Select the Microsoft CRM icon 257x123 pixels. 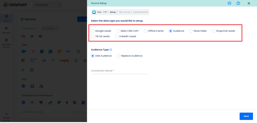[x=23, y=61]
